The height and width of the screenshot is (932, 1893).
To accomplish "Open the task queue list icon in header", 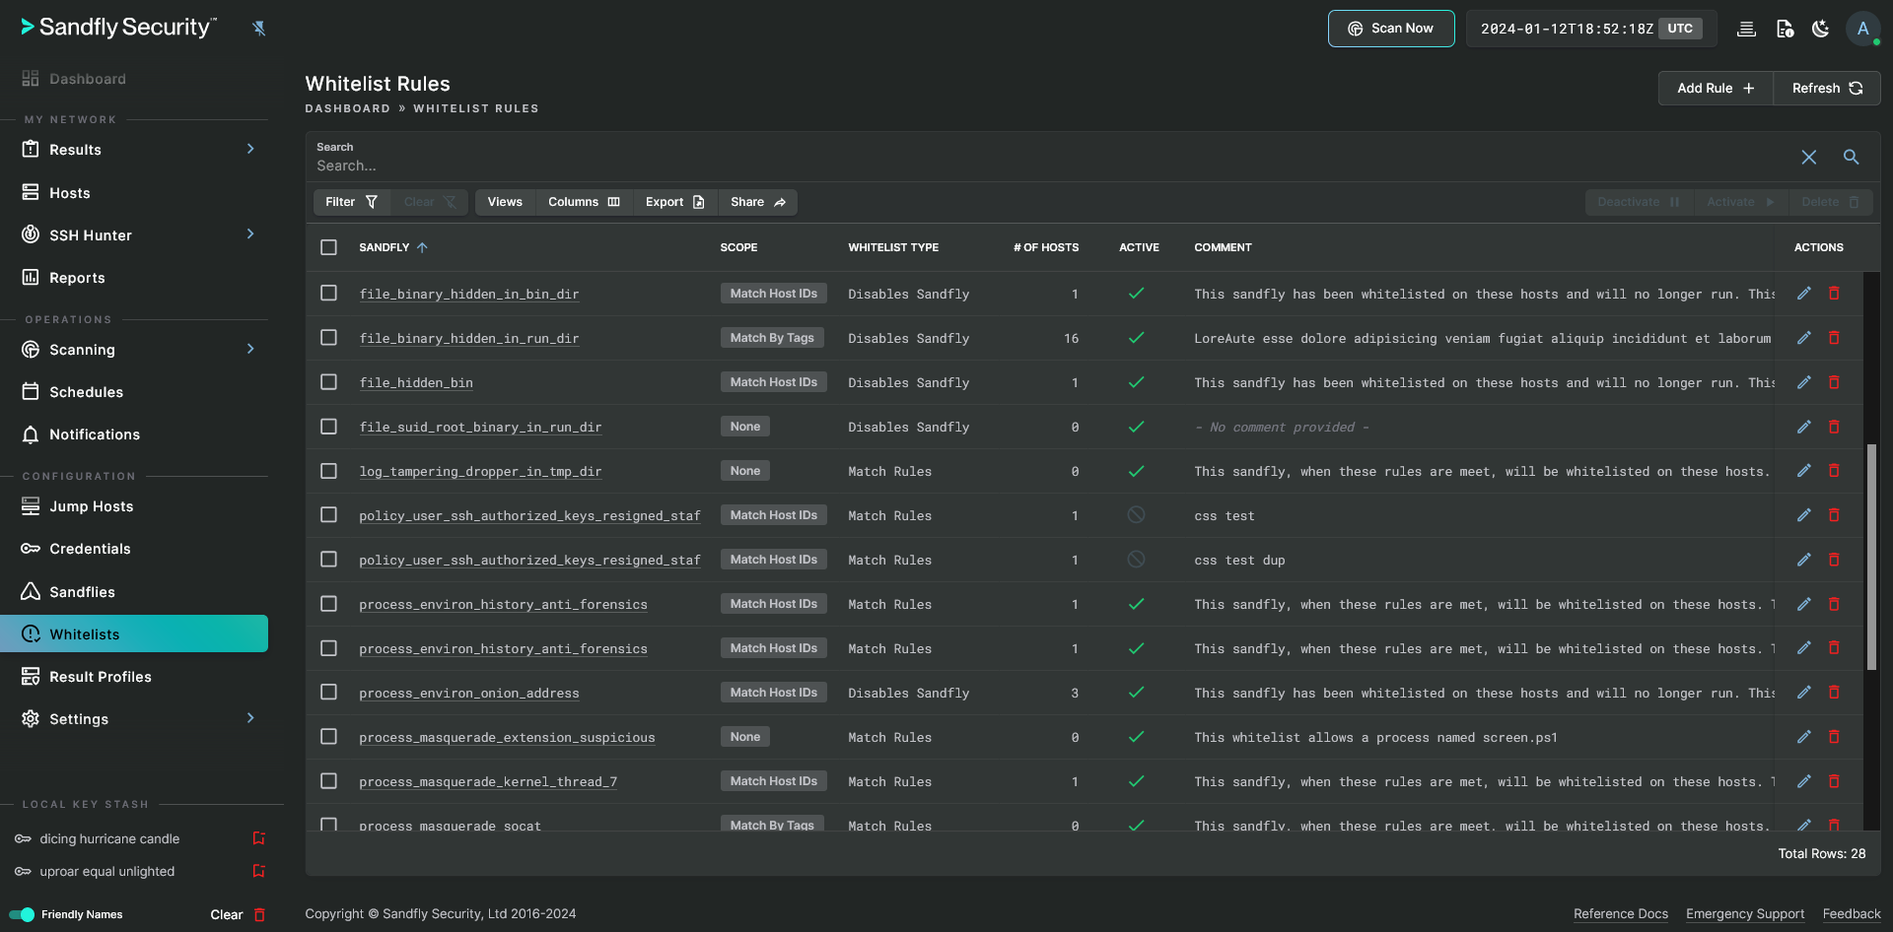I will (1746, 29).
